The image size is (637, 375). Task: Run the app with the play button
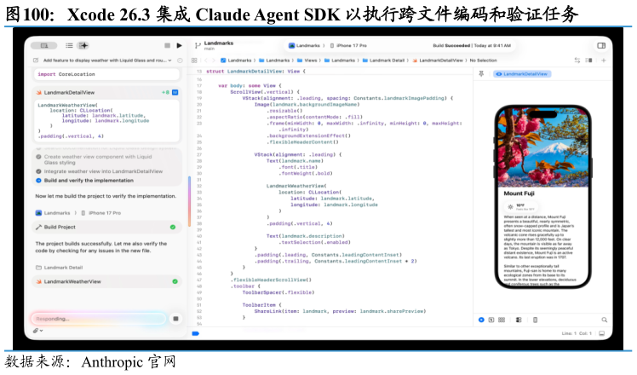179,45
